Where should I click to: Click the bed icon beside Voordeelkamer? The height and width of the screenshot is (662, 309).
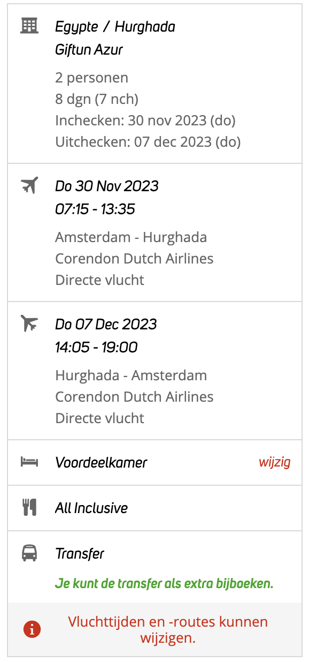(x=29, y=462)
